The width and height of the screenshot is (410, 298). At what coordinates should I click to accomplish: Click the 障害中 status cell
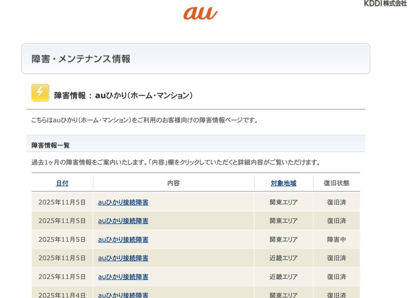[336, 240]
